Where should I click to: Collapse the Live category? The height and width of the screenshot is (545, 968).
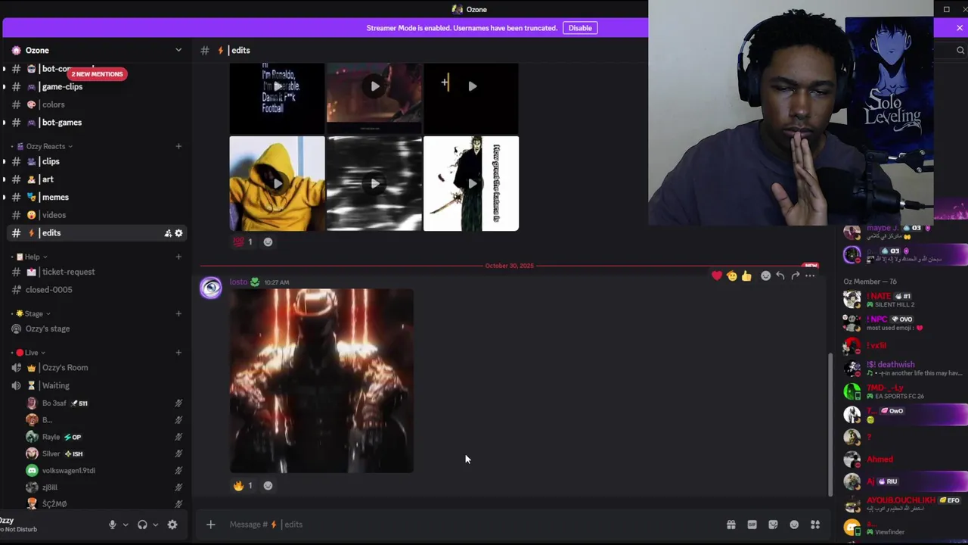31,352
